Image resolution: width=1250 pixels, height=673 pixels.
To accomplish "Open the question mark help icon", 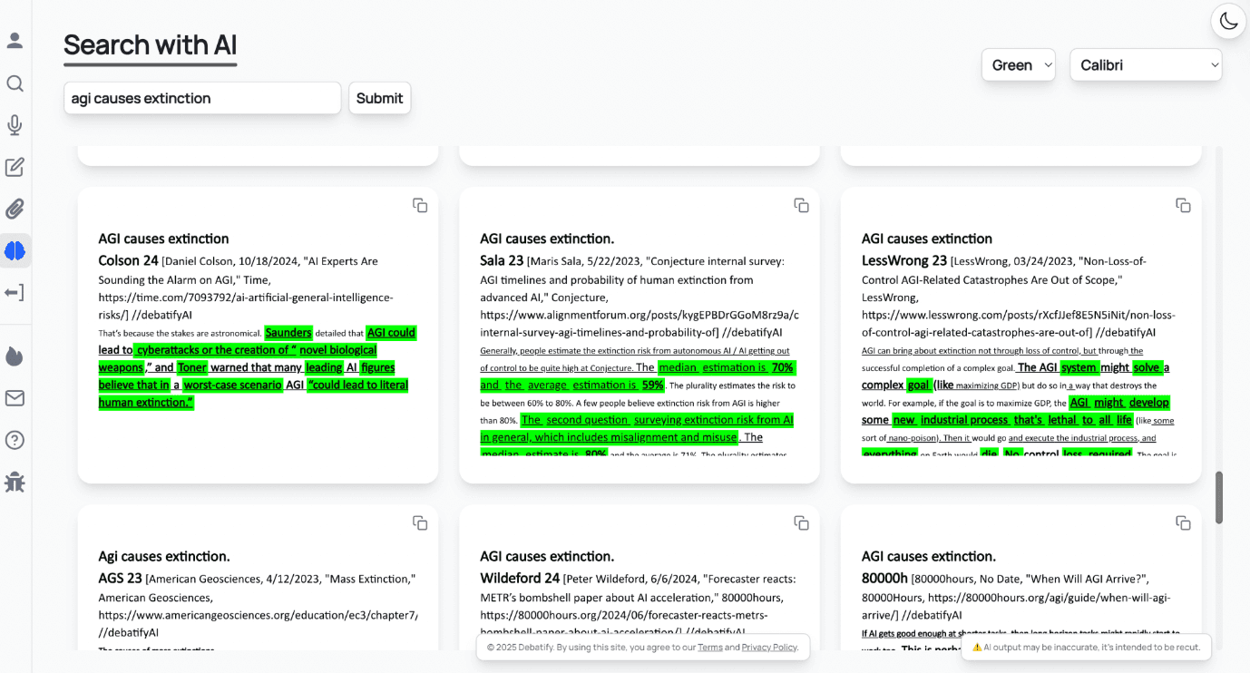I will 15,440.
